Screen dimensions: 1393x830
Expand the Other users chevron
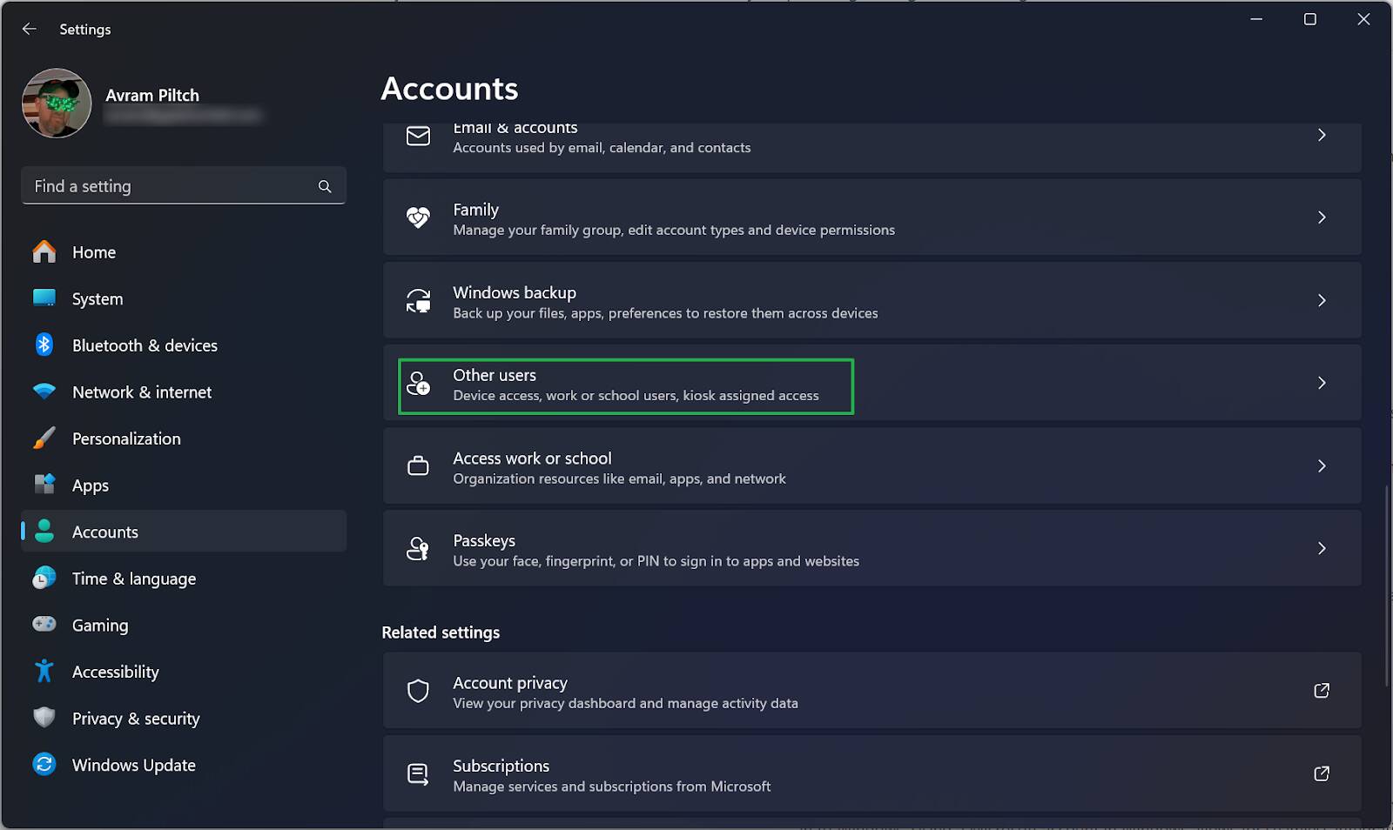pyautogui.click(x=1321, y=383)
